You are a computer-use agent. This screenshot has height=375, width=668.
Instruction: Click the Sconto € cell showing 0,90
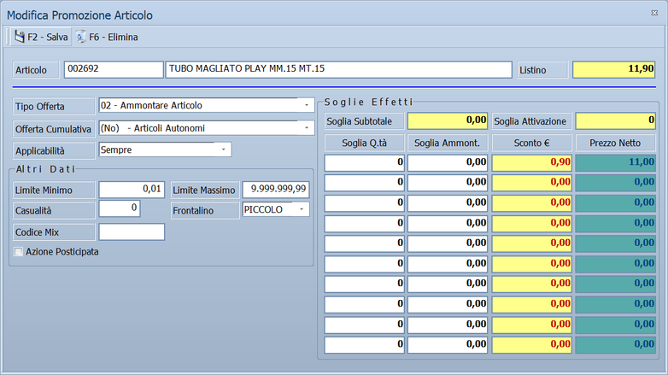click(x=531, y=163)
